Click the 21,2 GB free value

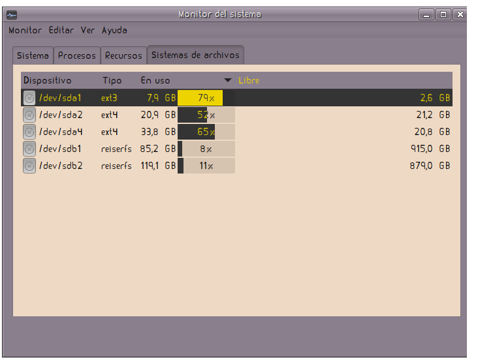[x=433, y=115]
